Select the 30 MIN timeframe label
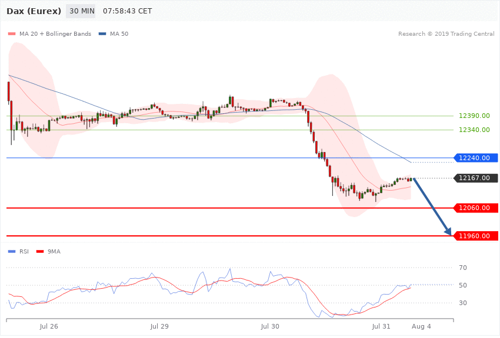 pyautogui.click(x=81, y=11)
